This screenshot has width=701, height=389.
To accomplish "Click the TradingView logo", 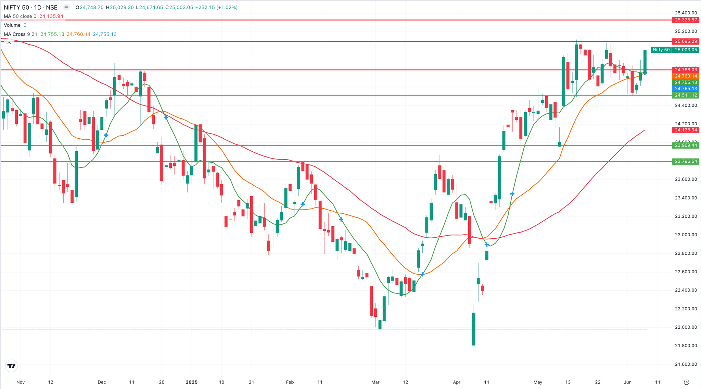I will (x=11, y=366).
